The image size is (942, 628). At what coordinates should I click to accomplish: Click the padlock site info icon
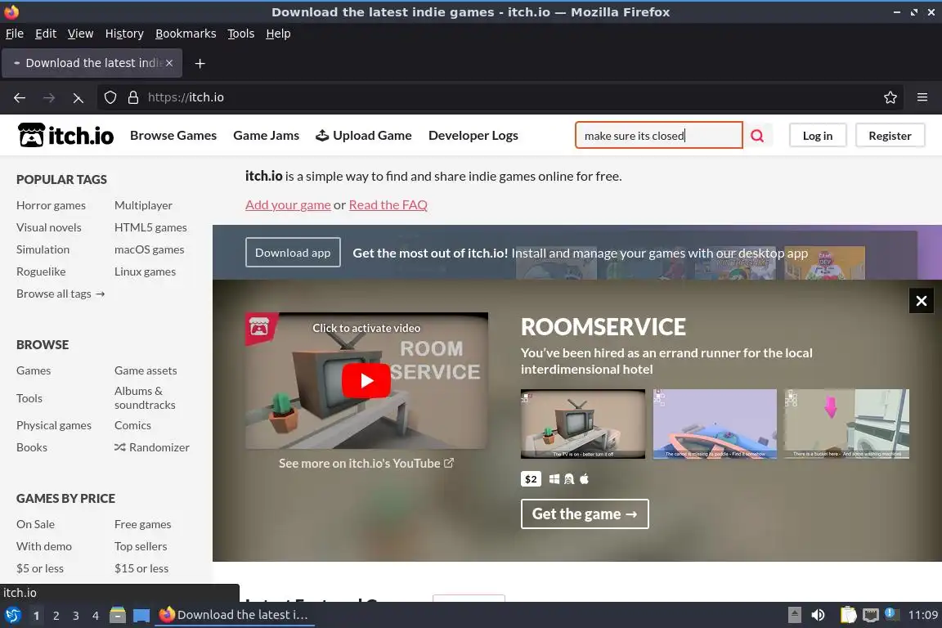133,97
